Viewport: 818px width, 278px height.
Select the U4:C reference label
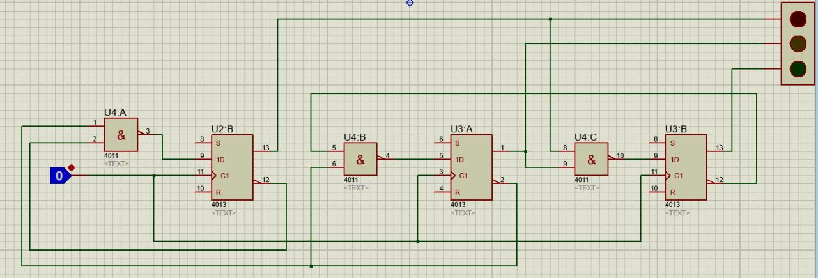585,137
